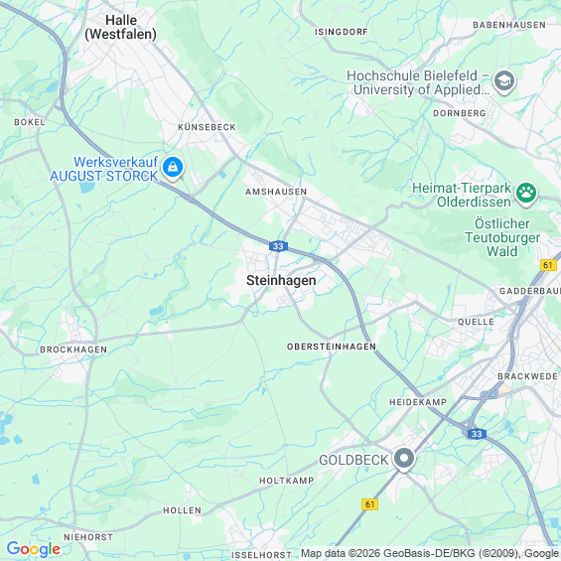Click the yellow 61 road shield near Gadderbaum
This screenshot has width=561, height=561.
click(x=548, y=265)
